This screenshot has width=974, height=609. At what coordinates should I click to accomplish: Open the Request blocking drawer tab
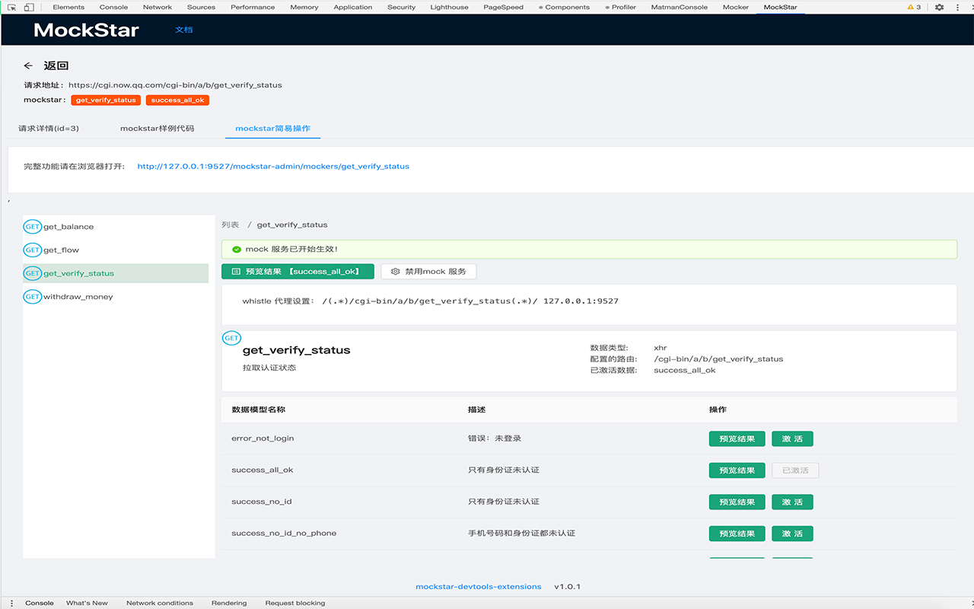click(295, 603)
